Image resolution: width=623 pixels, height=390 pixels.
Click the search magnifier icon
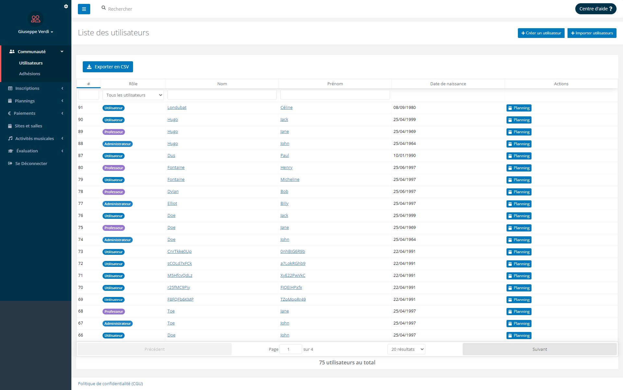tap(104, 8)
